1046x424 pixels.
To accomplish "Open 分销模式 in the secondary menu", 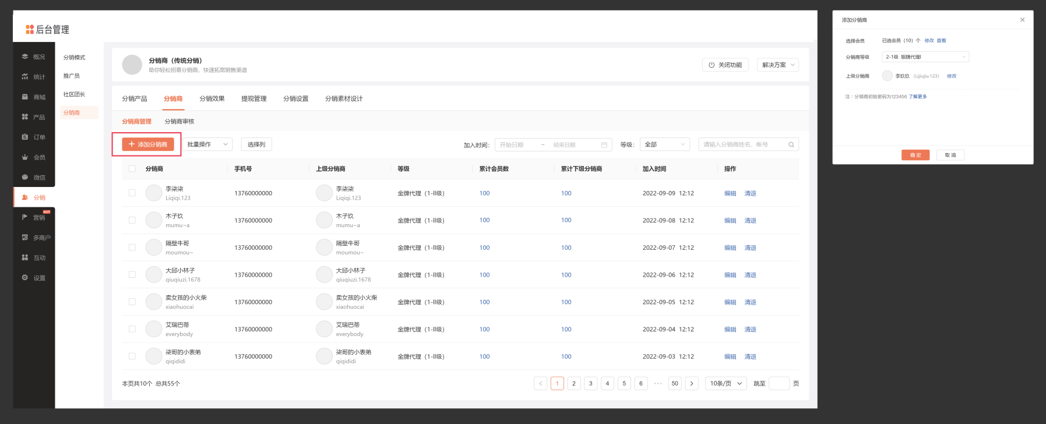I will 74,57.
